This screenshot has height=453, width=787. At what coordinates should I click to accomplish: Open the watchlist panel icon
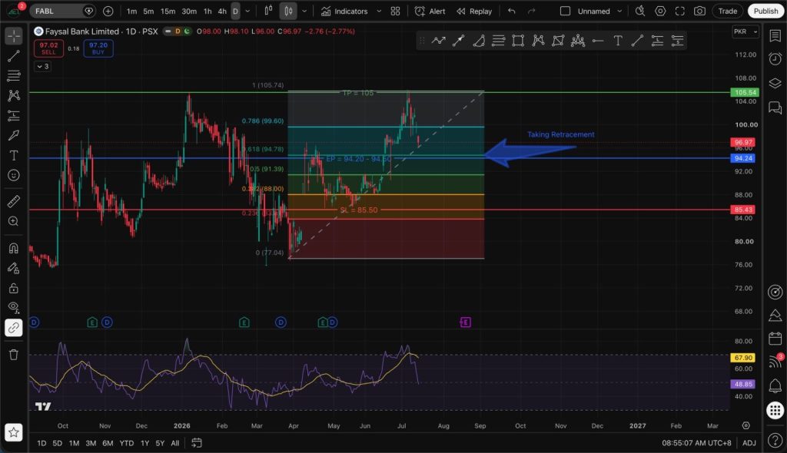pos(775,36)
